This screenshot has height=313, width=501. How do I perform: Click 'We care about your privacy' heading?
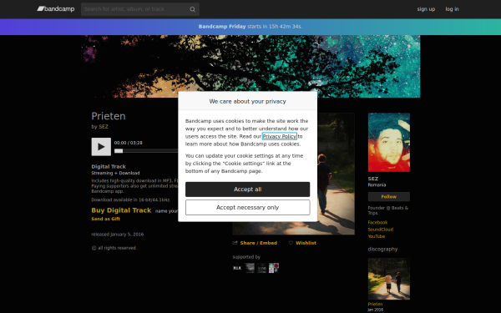coord(248,101)
